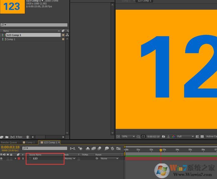Delete selected project item with trash icon
The image size is (217, 179).
(28, 137)
